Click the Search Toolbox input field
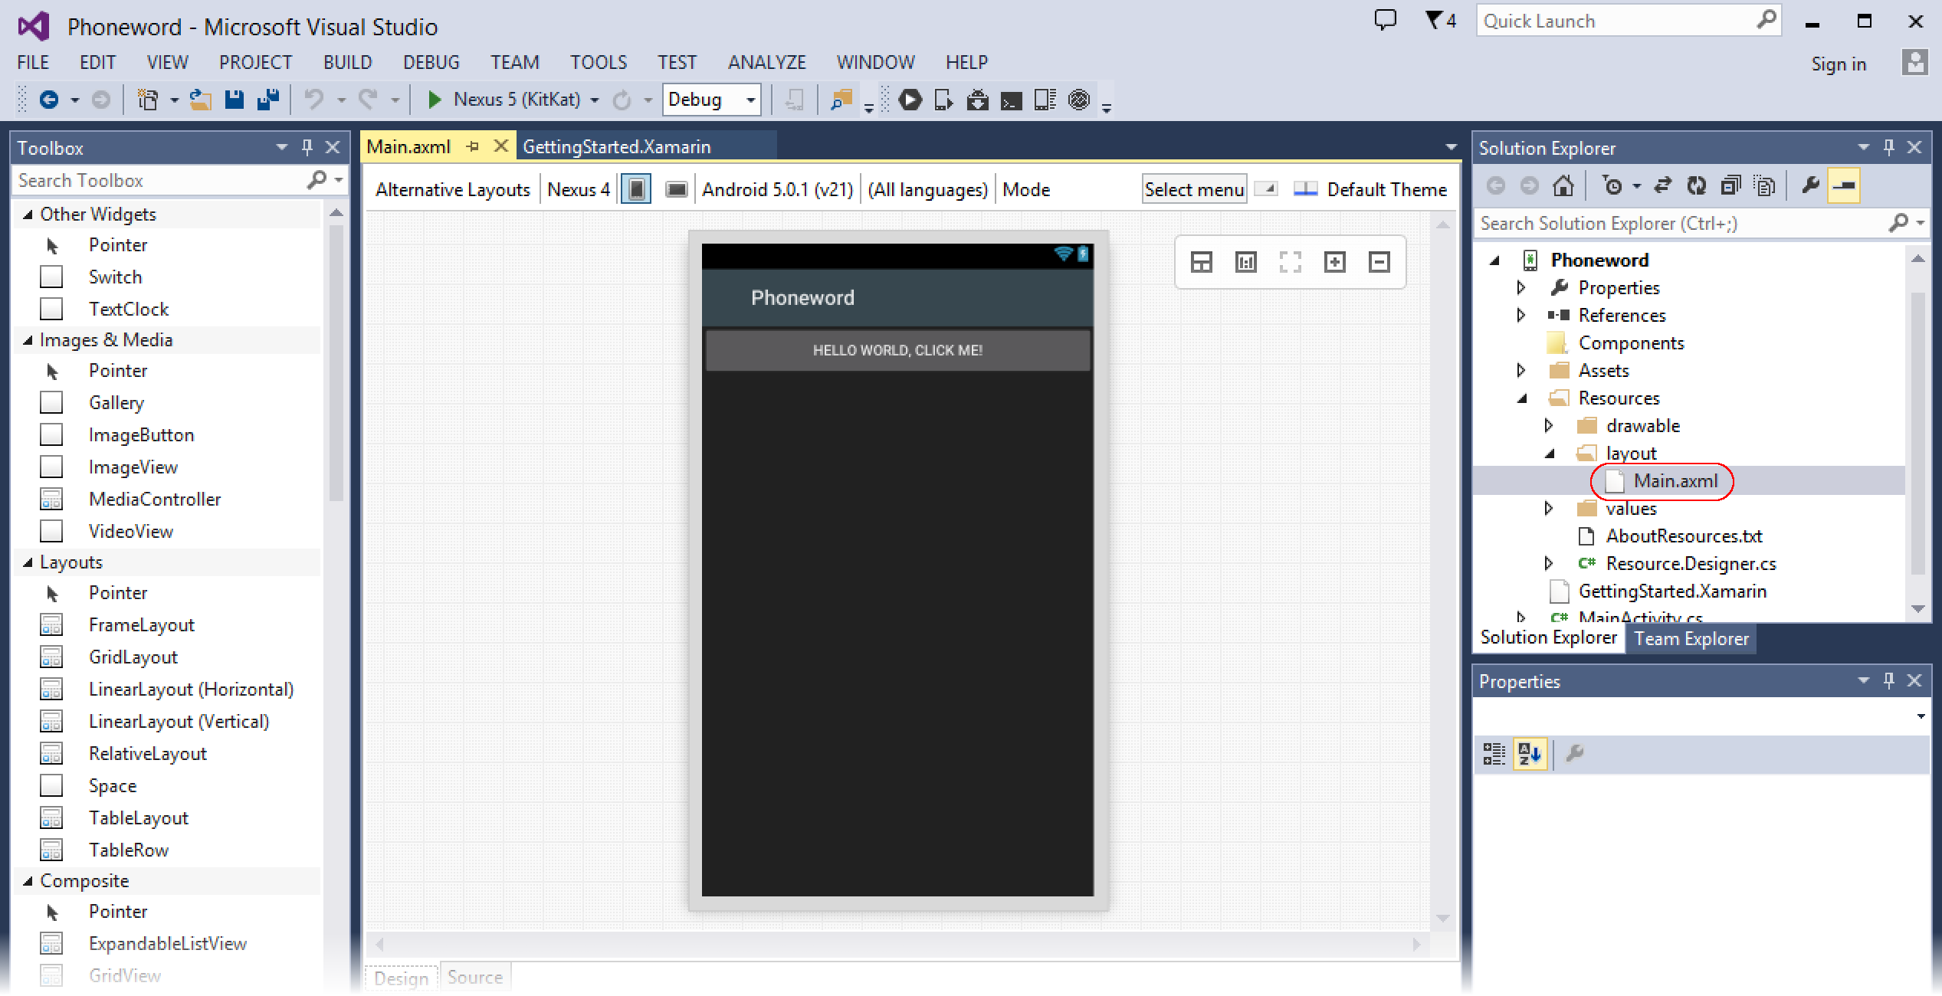1942x996 pixels. [x=157, y=181]
